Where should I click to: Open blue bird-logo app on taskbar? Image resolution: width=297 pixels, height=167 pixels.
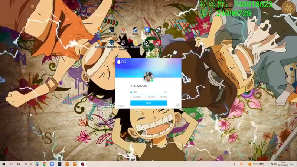[x=52, y=164]
